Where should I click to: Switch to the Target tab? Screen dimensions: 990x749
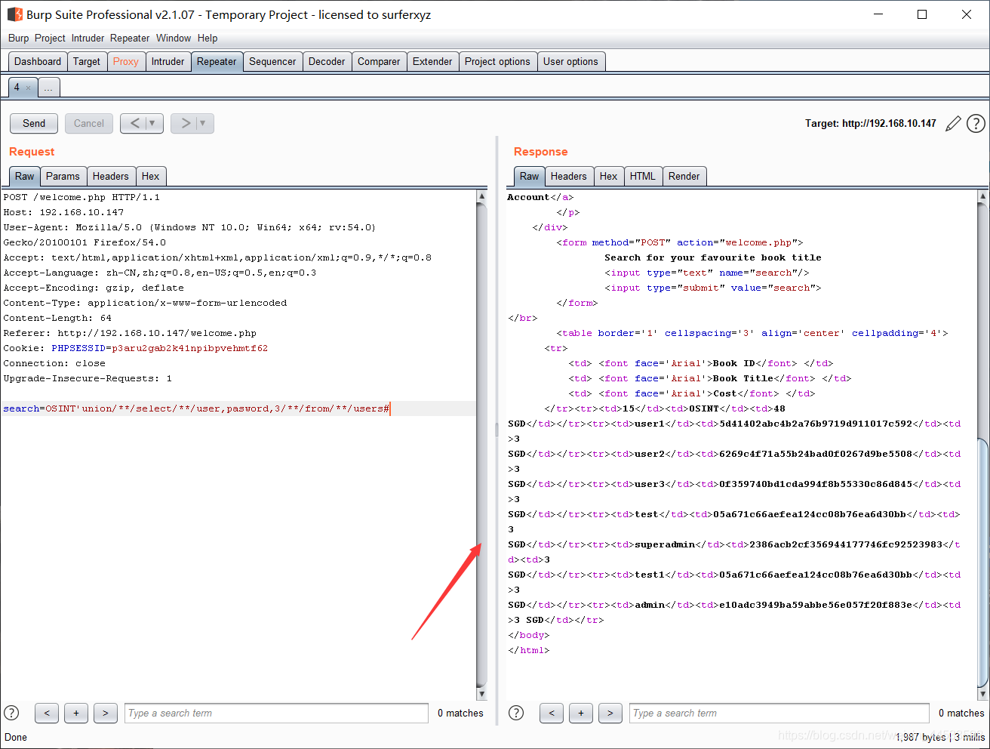click(87, 62)
